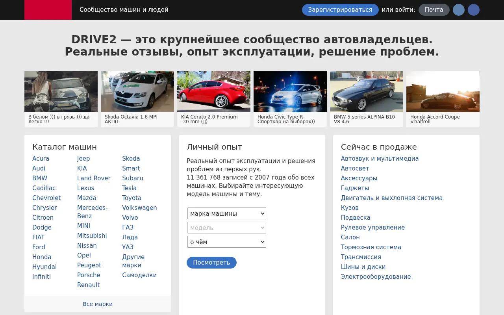Open the Porsche brand link
Screen dimensions: 504x315
coord(89,275)
